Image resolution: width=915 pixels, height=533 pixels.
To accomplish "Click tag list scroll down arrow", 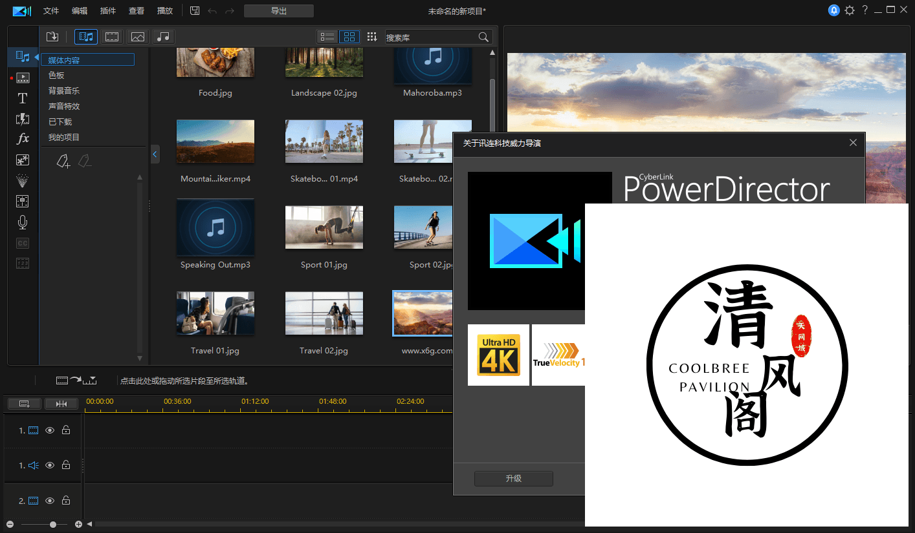I will pyautogui.click(x=140, y=358).
